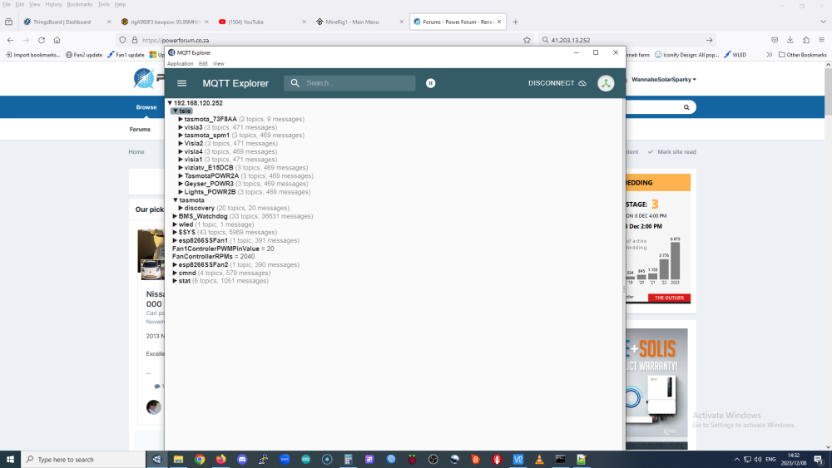Pause MQTT message updates

(431, 83)
